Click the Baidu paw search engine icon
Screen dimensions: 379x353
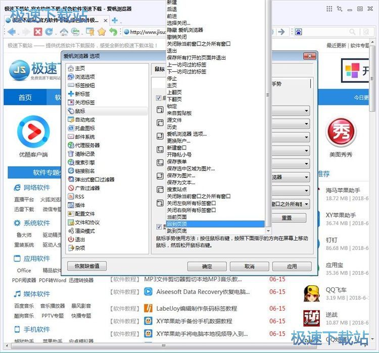click(x=298, y=32)
